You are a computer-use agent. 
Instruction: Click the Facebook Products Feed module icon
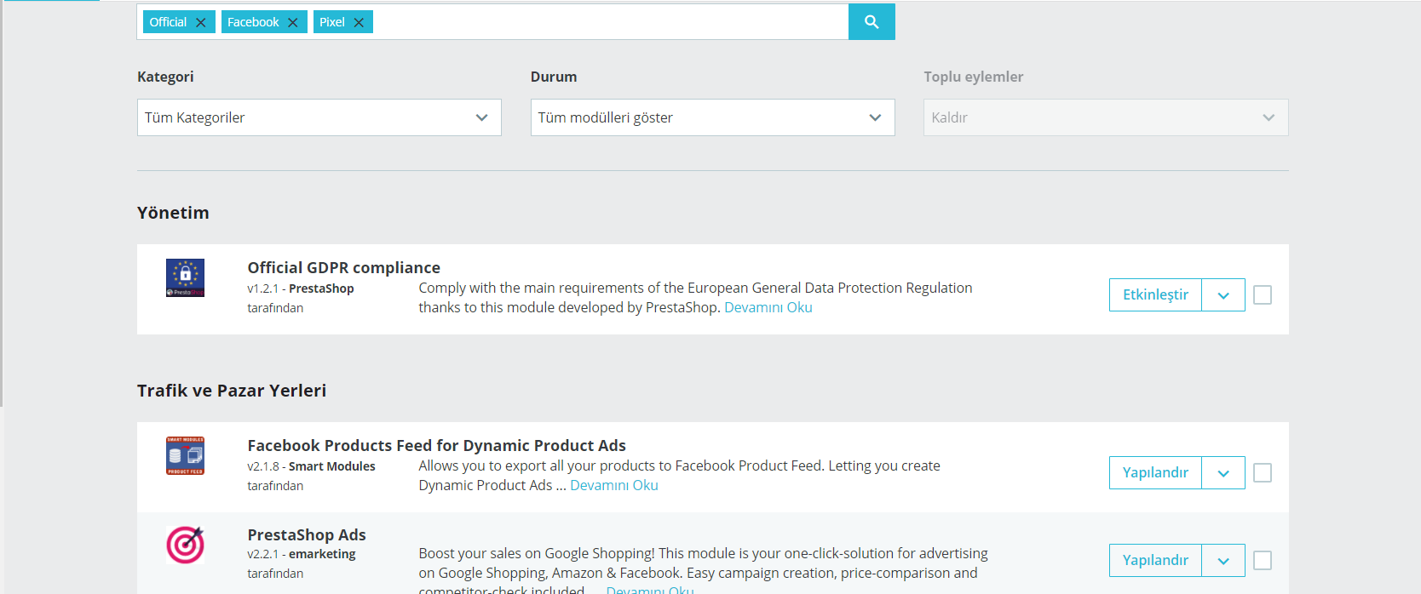click(185, 455)
